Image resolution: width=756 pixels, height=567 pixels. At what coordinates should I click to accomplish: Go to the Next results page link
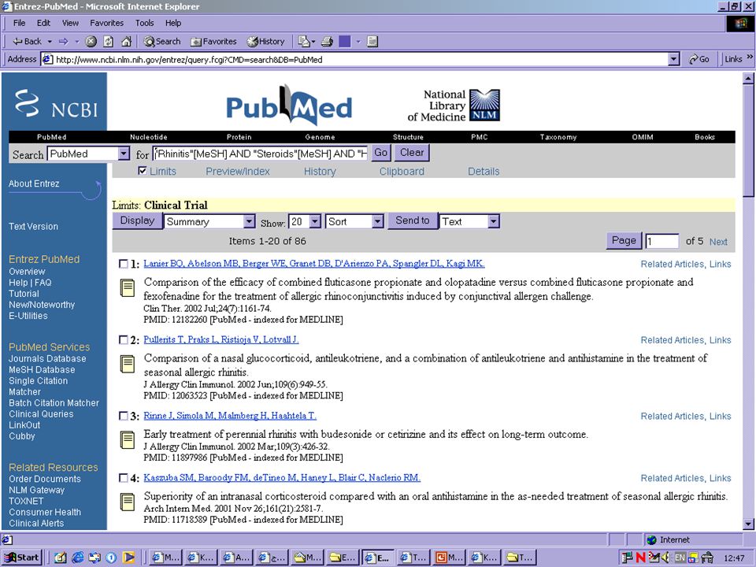[718, 242]
